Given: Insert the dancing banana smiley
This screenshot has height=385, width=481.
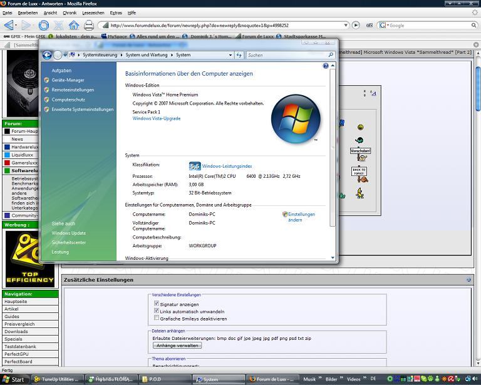Looking at the screenshot, I should click(x=360, y=193).
